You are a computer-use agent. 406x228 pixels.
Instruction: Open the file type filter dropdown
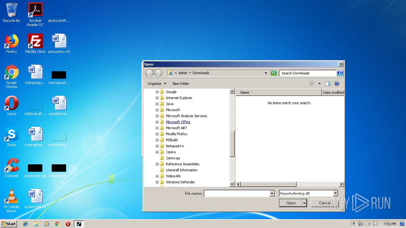[335, 193]
